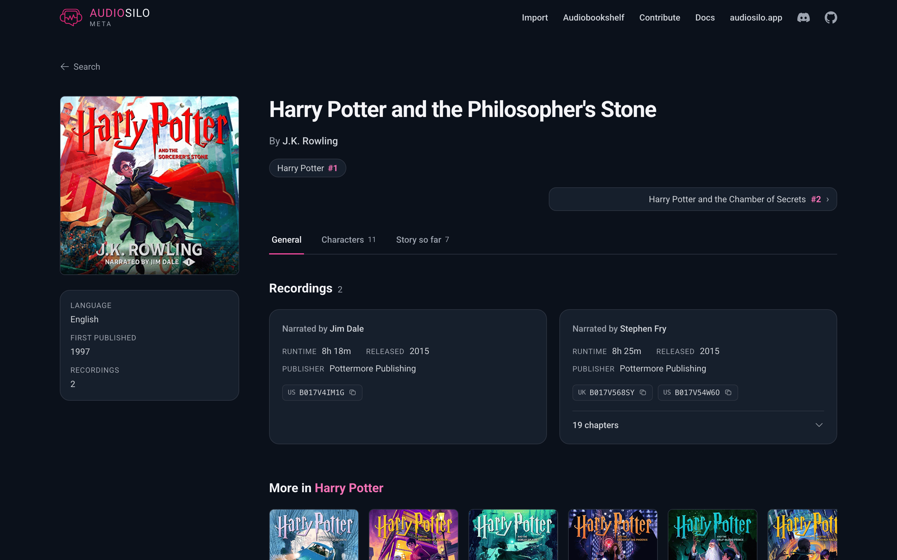Screen dimensions: 897x560
Task: Open Order of the Phoenix cover thumbnail
Action: [613, 534]
